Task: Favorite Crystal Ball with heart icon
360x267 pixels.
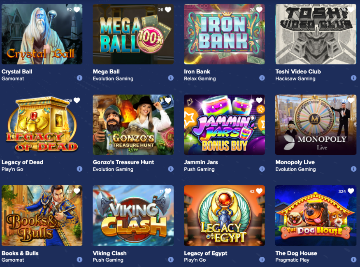Action: (x=77, y=9)
